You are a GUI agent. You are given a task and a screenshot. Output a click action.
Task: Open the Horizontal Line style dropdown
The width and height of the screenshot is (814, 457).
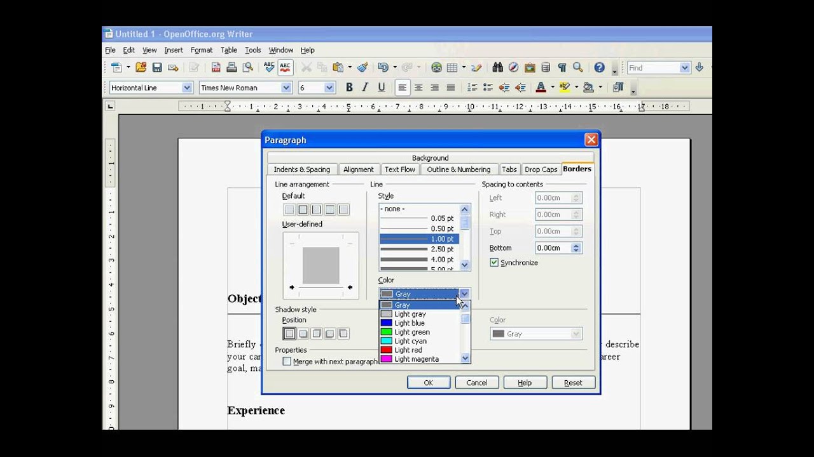point(187,88)
